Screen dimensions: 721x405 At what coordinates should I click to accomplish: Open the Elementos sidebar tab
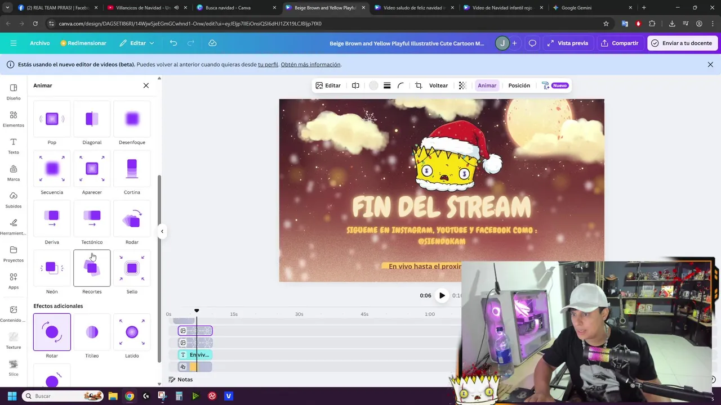point(14,119)
